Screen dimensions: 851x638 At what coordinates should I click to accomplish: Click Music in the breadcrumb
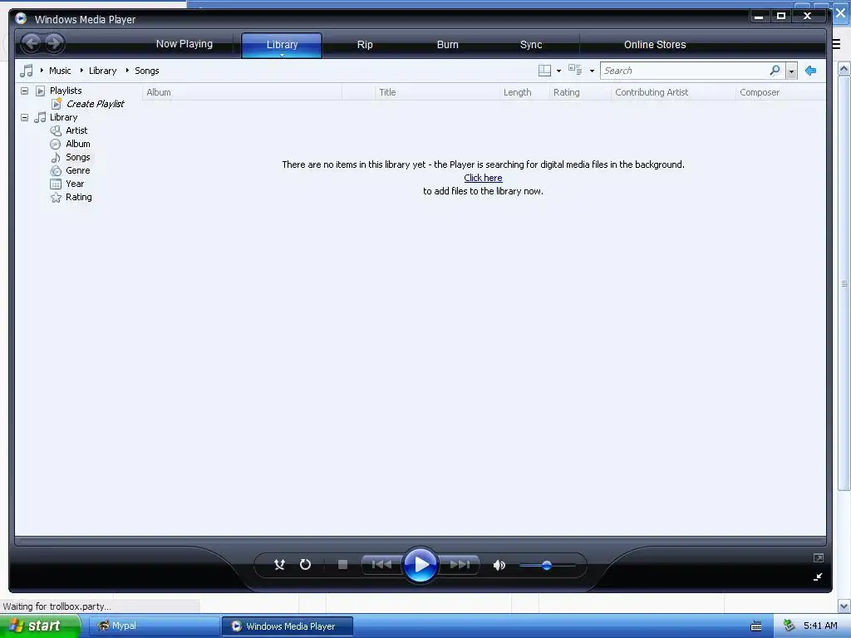(60, 71)
